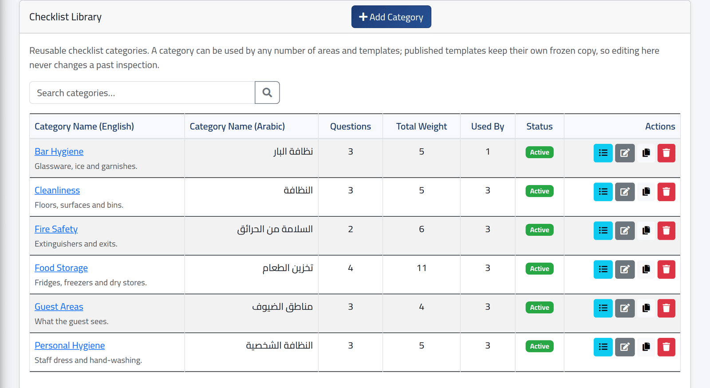Click the Active badge for Bar Hygiene
The image size is (710, 388).
coord(540,152)
